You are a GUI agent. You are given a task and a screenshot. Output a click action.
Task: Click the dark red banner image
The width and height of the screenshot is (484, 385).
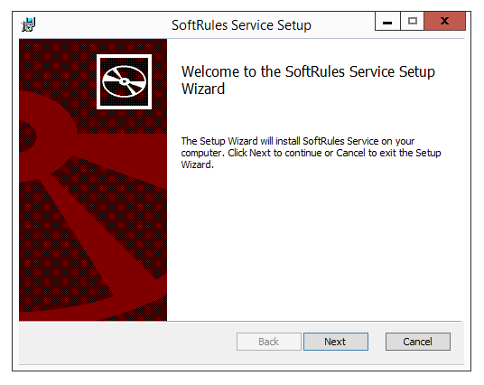coord(93,180)
